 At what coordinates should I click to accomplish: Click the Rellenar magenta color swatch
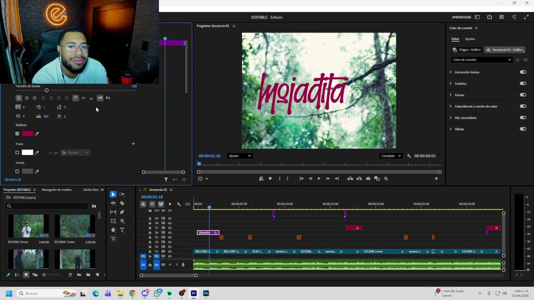[x=28, y=134]
